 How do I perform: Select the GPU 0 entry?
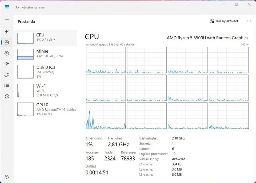click(x=46, y=109)
